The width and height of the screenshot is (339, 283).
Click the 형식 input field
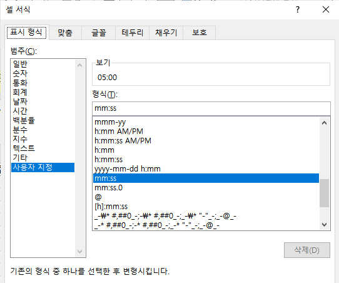(x=211, y=108)
